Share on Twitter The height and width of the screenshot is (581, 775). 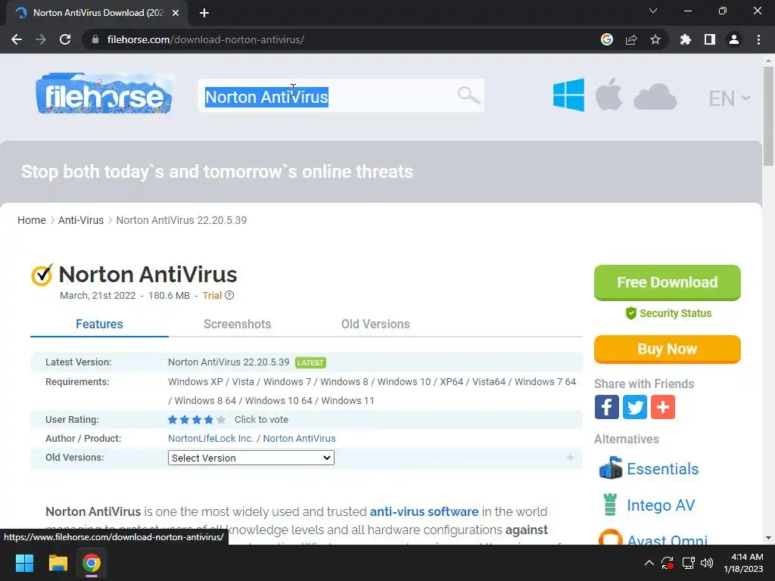click(635, 407)
